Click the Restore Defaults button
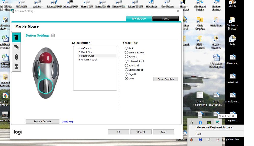 tap(43, 121)
